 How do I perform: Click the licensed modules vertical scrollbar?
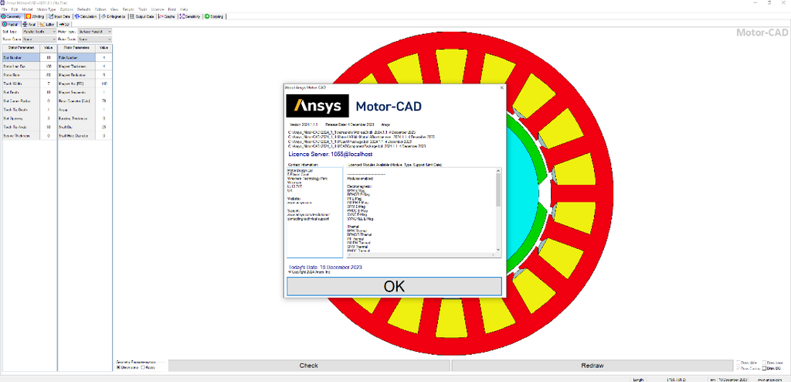tap(498, 191)
